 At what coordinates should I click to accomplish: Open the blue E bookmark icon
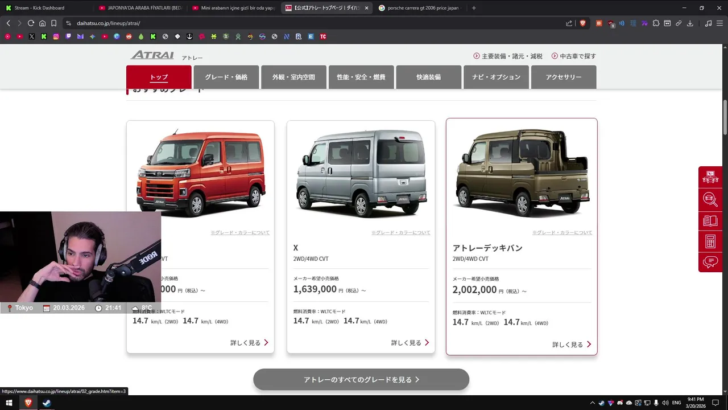[311, 36]
